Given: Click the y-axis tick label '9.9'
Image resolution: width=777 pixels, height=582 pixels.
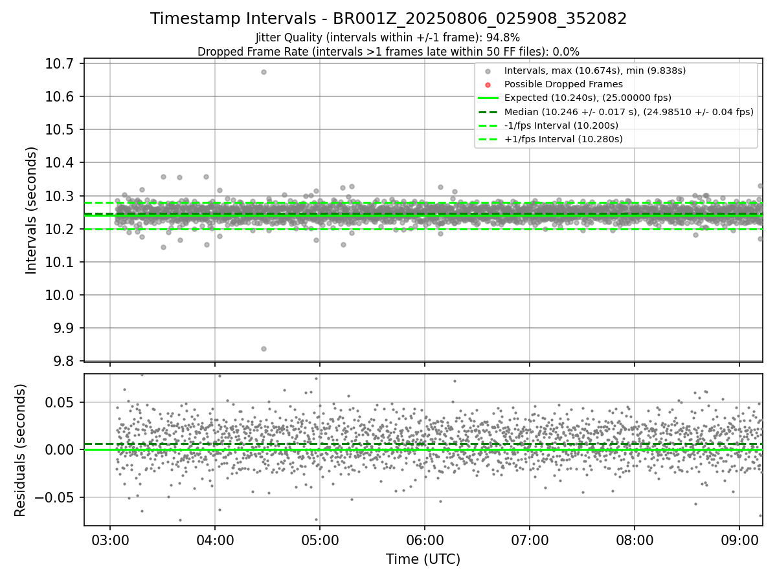Looking at the screenshot, I should [x=65, y=328].
